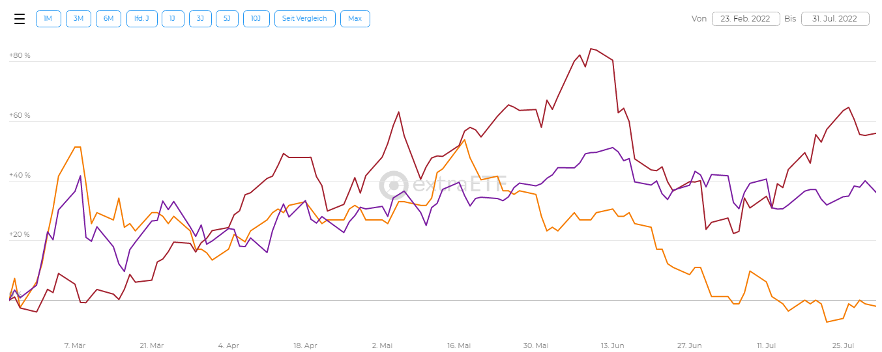Click the Von date field
The image size is (882, 352).
coord(746,19)
